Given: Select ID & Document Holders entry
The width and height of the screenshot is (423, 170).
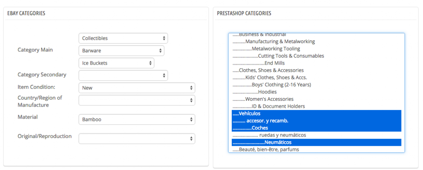Looking at the screenshot, I should 316,106.
